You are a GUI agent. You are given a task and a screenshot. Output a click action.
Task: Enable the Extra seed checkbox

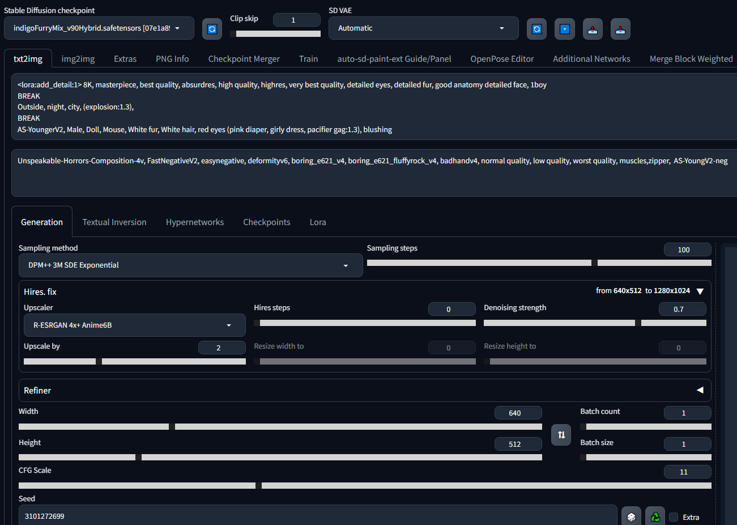tap(674, 517)
